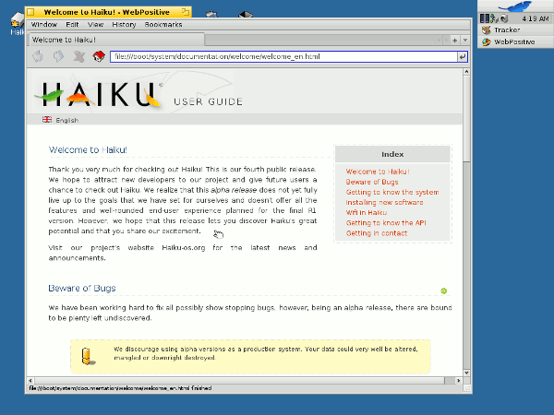The width and height of the screenshot is (554, 415).
Task: Click the scroll tabs right arrow
Action: 446,41
